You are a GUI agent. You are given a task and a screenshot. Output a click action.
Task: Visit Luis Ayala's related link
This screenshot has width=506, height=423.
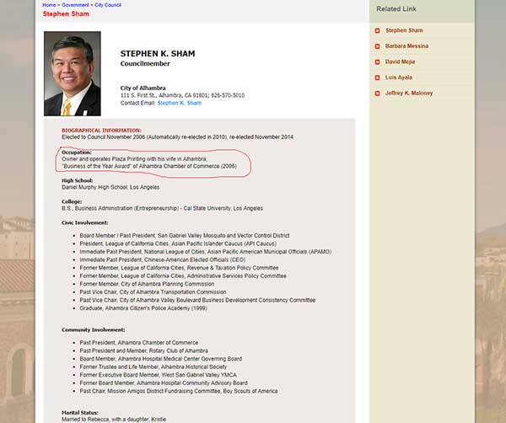point(398,77)
